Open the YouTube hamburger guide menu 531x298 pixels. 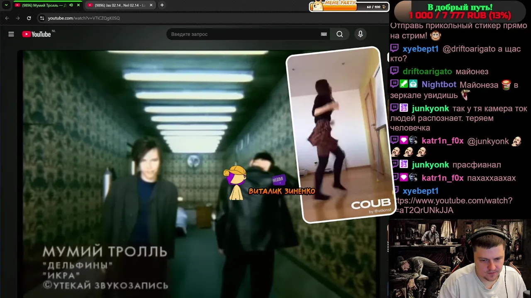coord(11,34)
